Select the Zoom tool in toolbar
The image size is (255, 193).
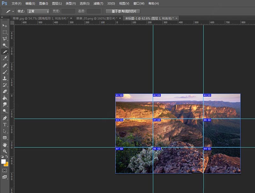pos(5,151)
